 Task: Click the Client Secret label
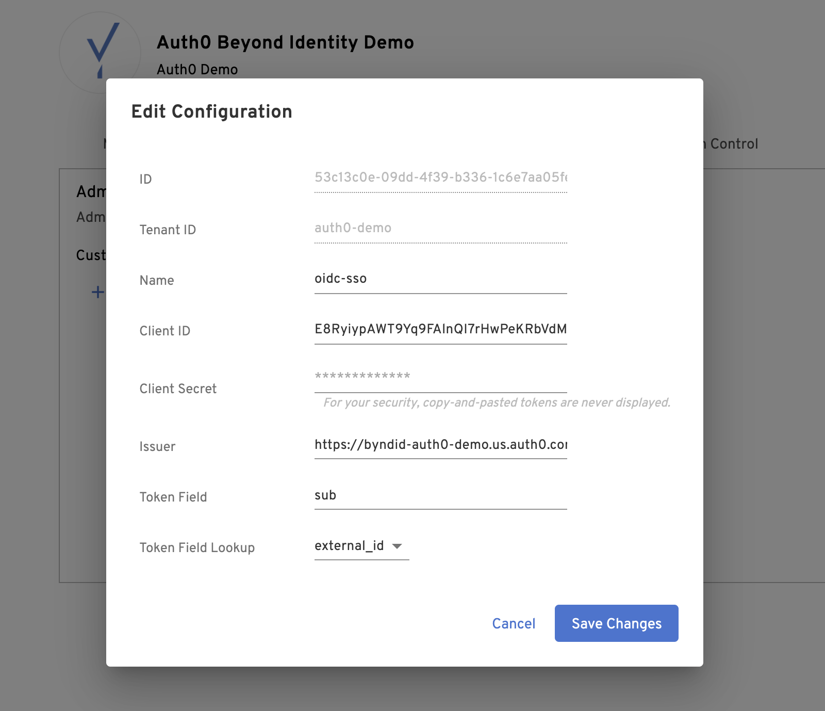coord(178,389)
